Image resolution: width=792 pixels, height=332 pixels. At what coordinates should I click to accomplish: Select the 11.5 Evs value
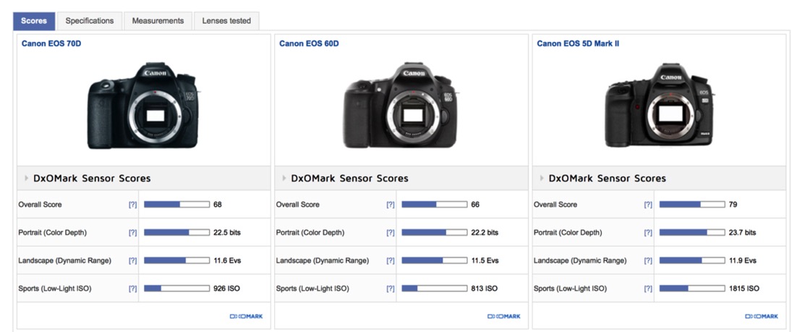[485, 260]
